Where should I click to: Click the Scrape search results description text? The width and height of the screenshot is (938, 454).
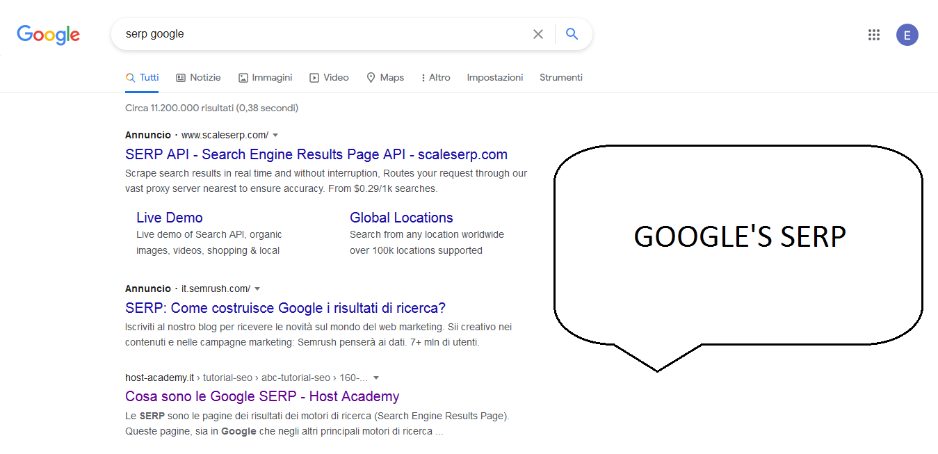(x=326, y=181)
